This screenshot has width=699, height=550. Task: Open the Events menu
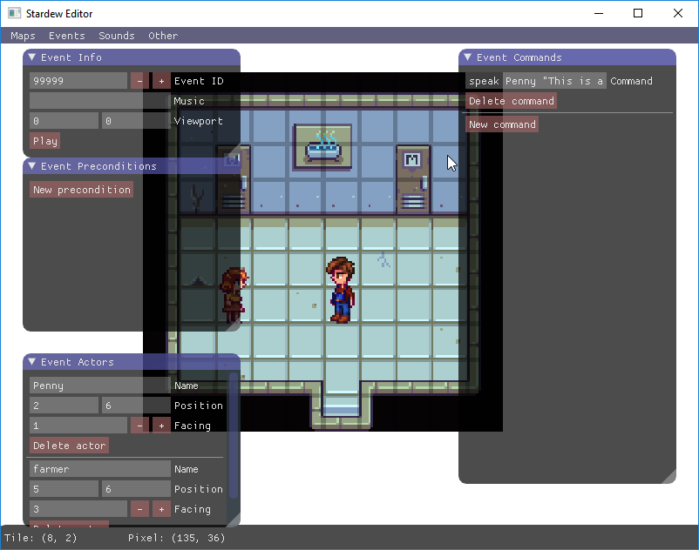click(67, 36)
